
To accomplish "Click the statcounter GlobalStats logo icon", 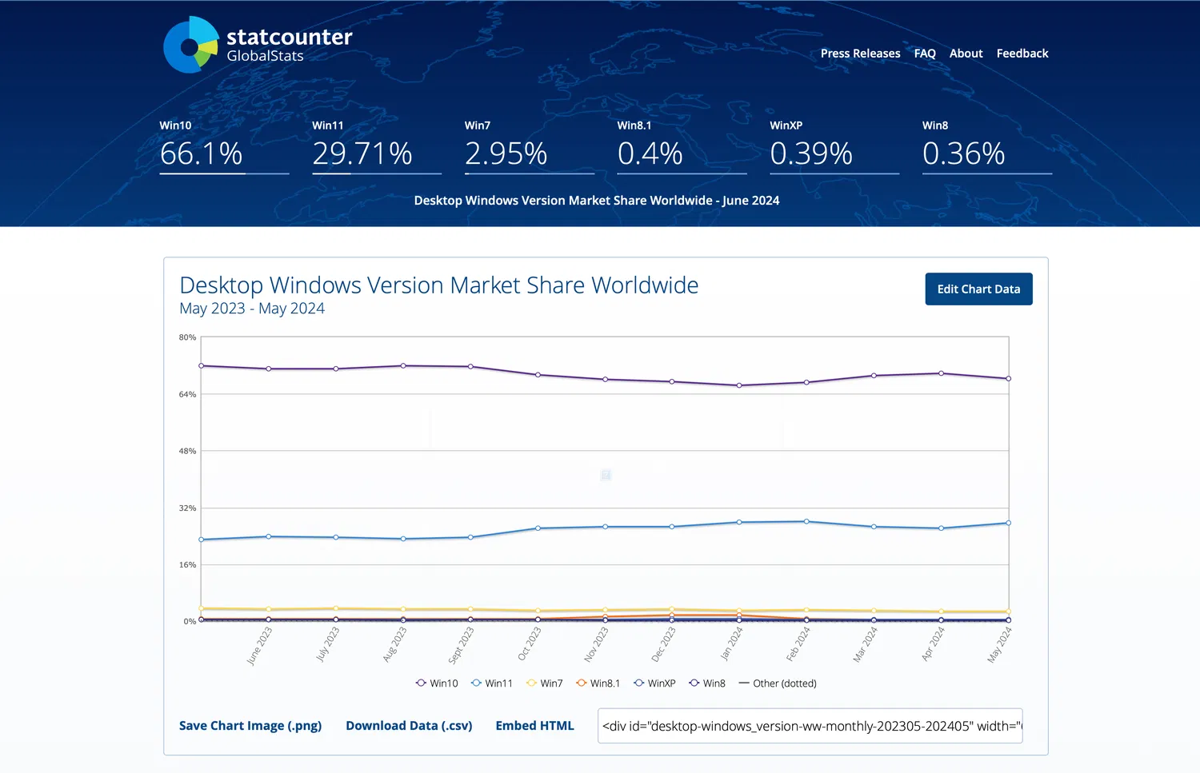I will (x=191, y=46).
